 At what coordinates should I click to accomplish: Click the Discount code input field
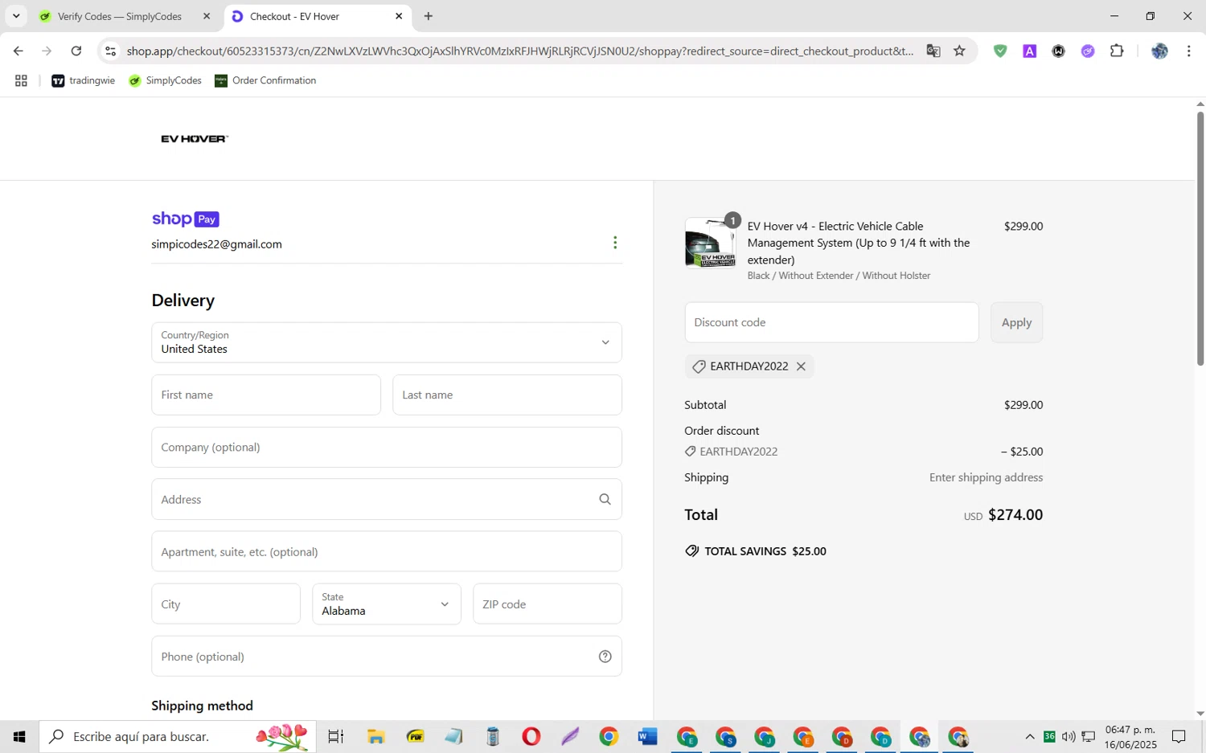832,322
